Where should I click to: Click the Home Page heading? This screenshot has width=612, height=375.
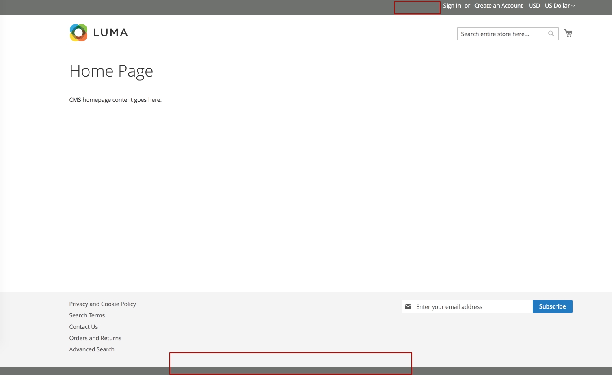point(111,71)
